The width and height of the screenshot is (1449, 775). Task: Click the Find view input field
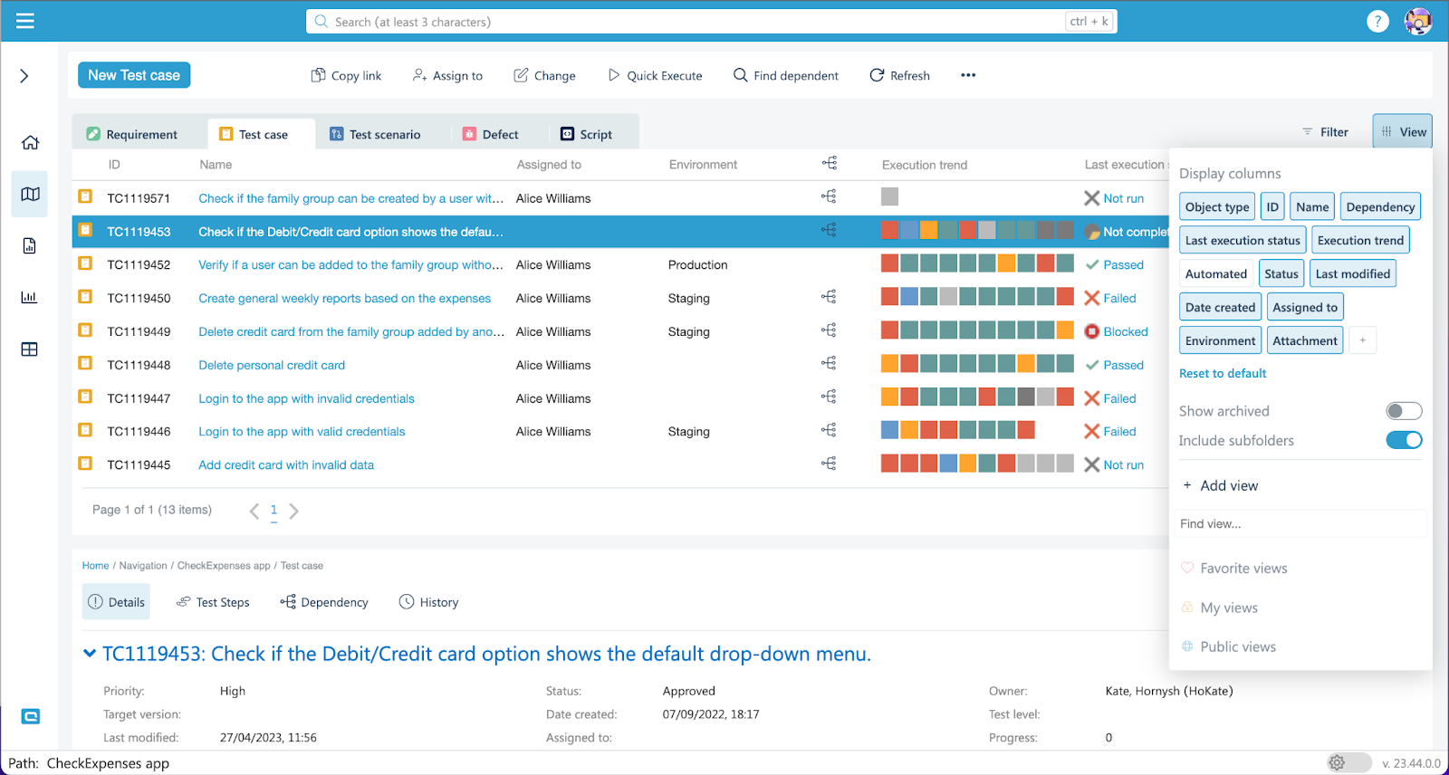pyautogui.click(x=1300, y=524)
